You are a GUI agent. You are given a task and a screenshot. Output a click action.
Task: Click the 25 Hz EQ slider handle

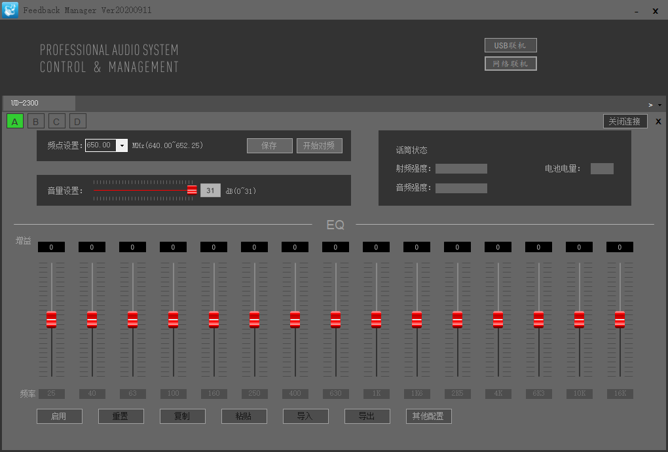tap(51, 319)
